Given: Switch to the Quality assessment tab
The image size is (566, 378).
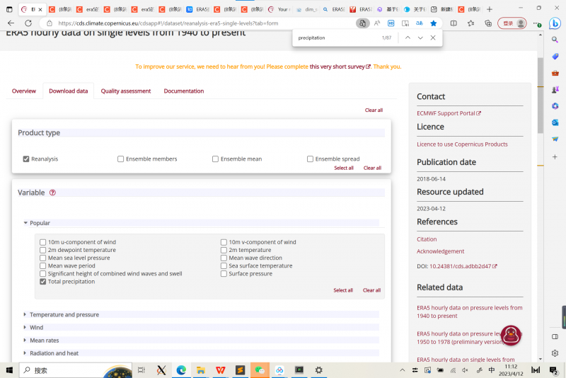Looking at the screenshot, I should 125,91.
